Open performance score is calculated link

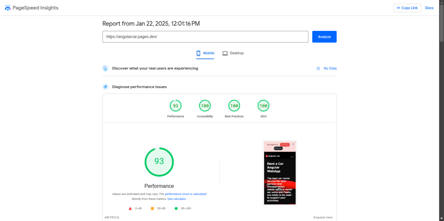point(186,194)
